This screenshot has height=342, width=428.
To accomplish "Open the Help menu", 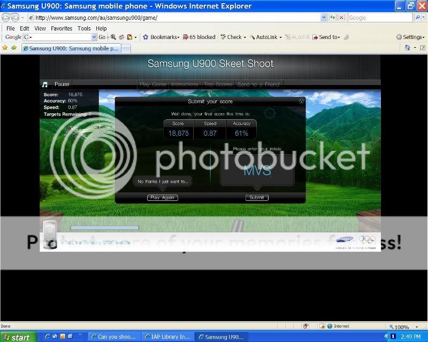I will [101, 28].
